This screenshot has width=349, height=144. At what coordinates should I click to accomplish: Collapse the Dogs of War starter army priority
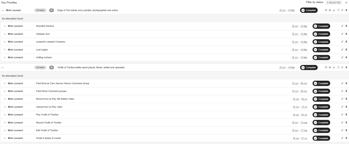click(3, 11)
